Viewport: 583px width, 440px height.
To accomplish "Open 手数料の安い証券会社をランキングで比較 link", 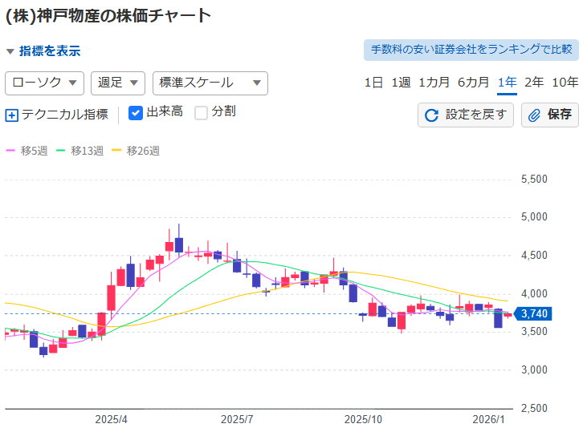I will 471,50.
